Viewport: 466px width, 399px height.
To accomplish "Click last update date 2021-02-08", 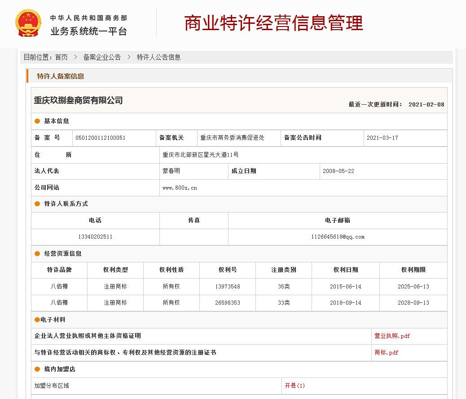I will point(426,104).
